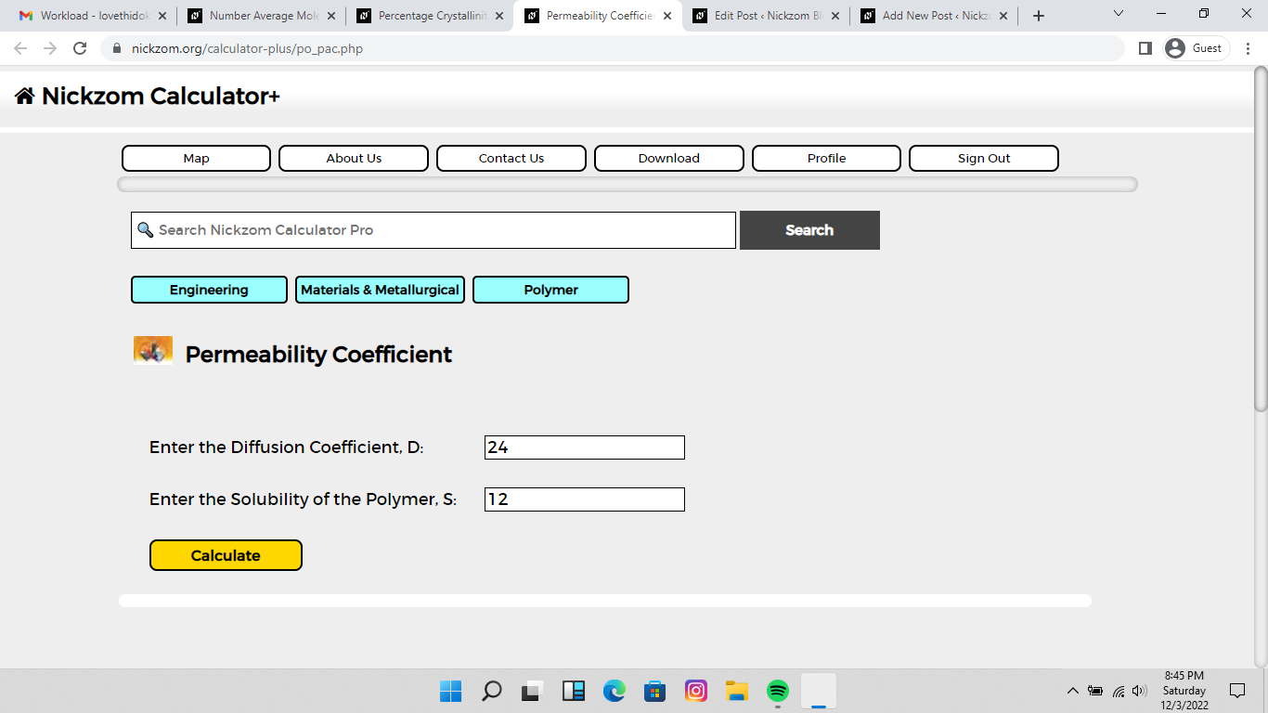
Task: Open File Explorer from the taskbar
Action: [x=737, y=691]
